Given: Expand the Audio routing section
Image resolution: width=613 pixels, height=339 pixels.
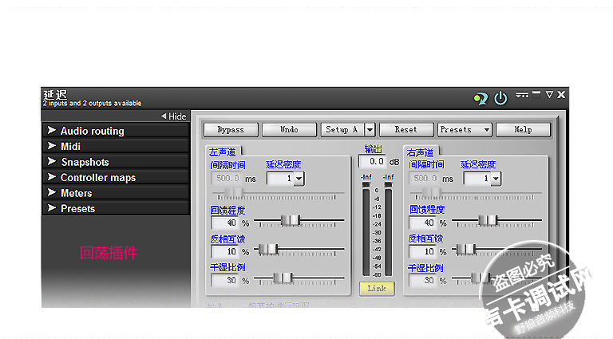Looking at the screenshot, I should click(x=116, y=131).
